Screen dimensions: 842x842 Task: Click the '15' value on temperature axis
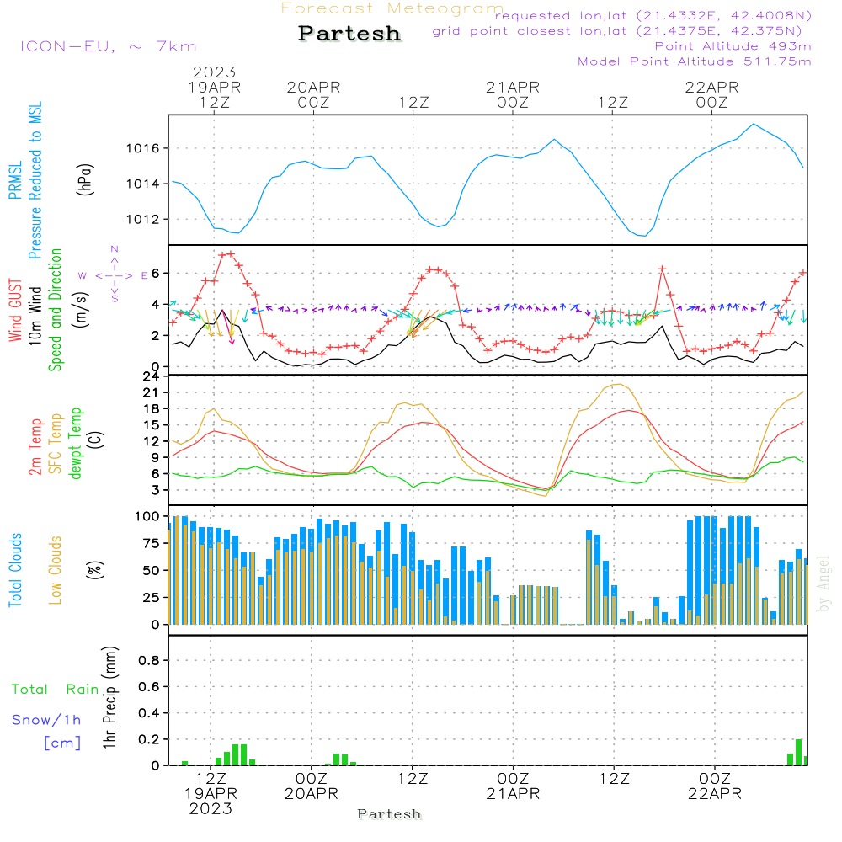pyautogui.click(x=152, y=425)
